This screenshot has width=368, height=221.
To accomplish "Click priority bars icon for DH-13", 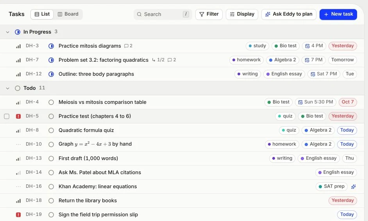I will tap(18, 159).
